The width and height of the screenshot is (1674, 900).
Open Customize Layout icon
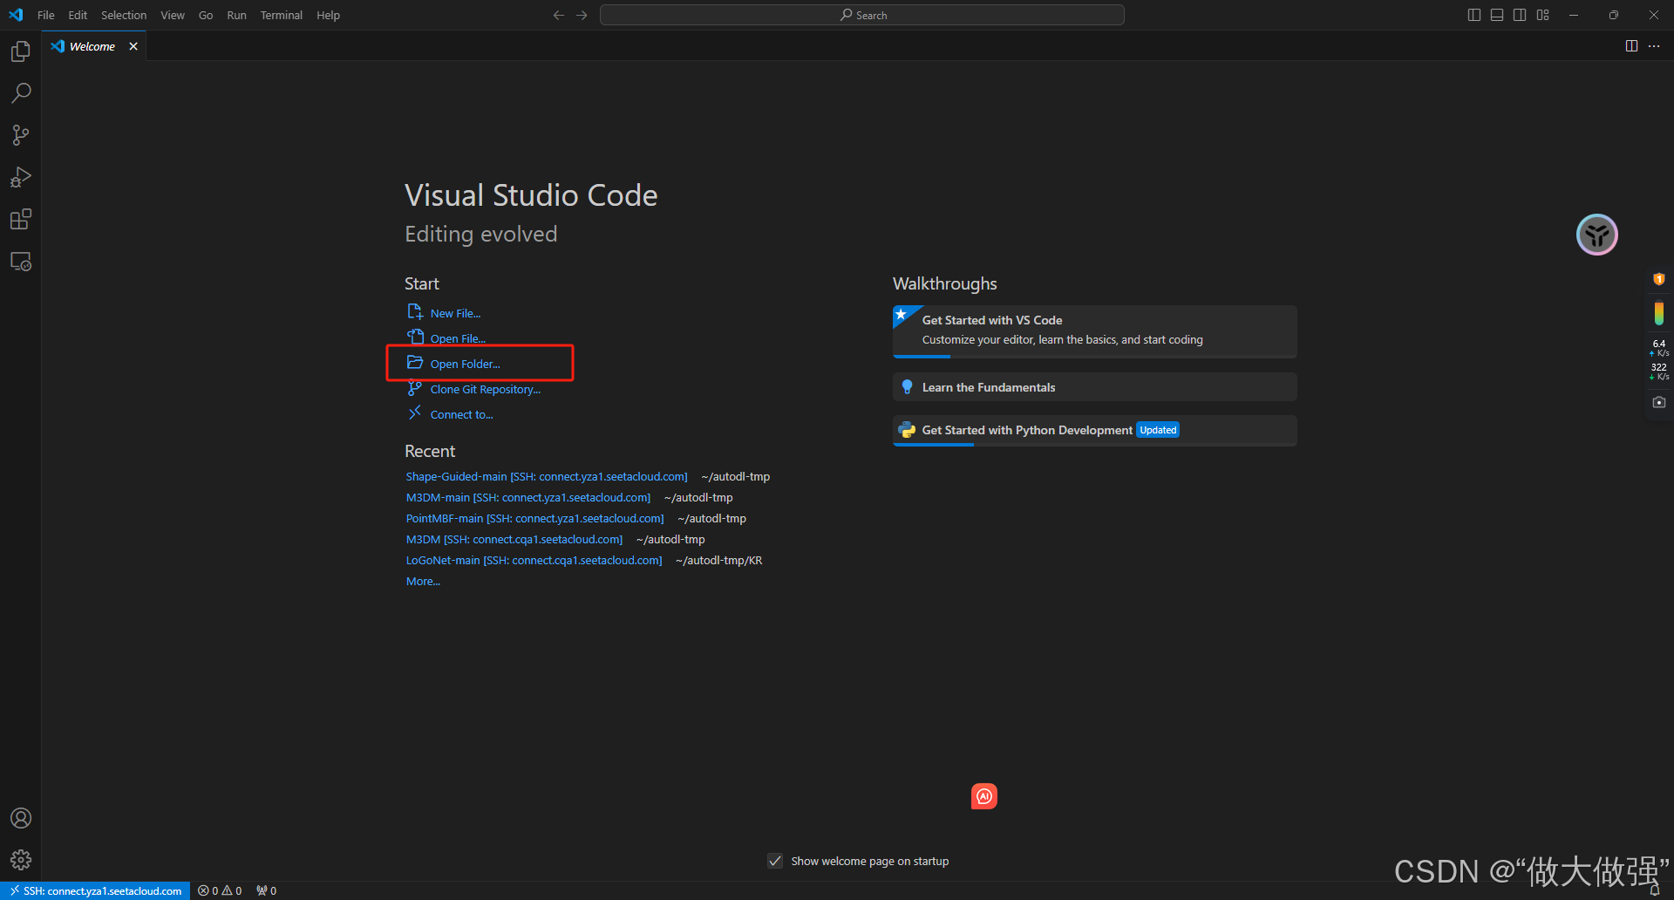coord(1543,15)
